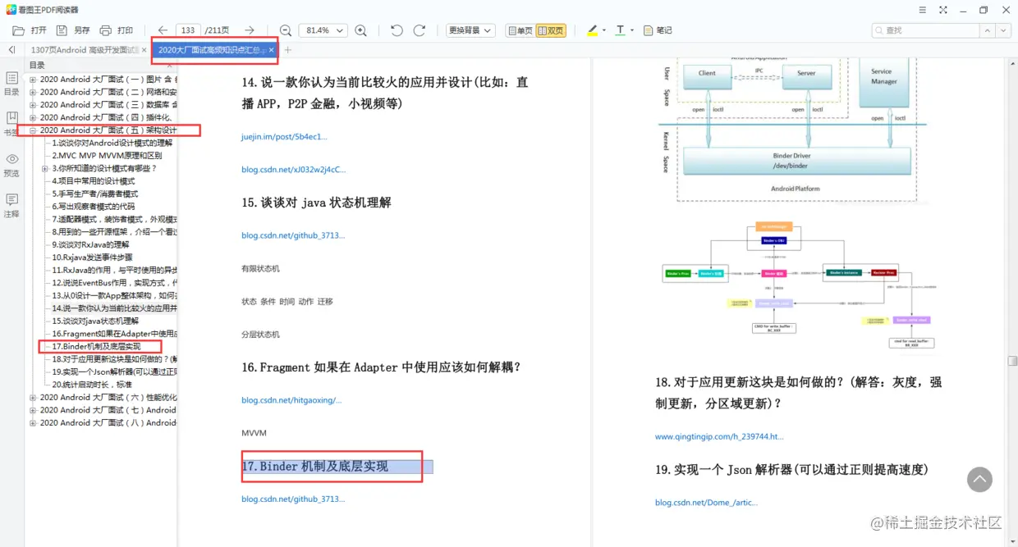Expand 2020 Android 大厂面试（六）tree node
This screenshot has width=1018, height=547.
click(33, 398)
